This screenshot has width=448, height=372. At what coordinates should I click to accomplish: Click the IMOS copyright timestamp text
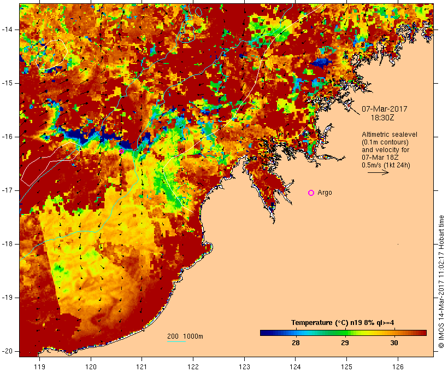coord(441,282)
